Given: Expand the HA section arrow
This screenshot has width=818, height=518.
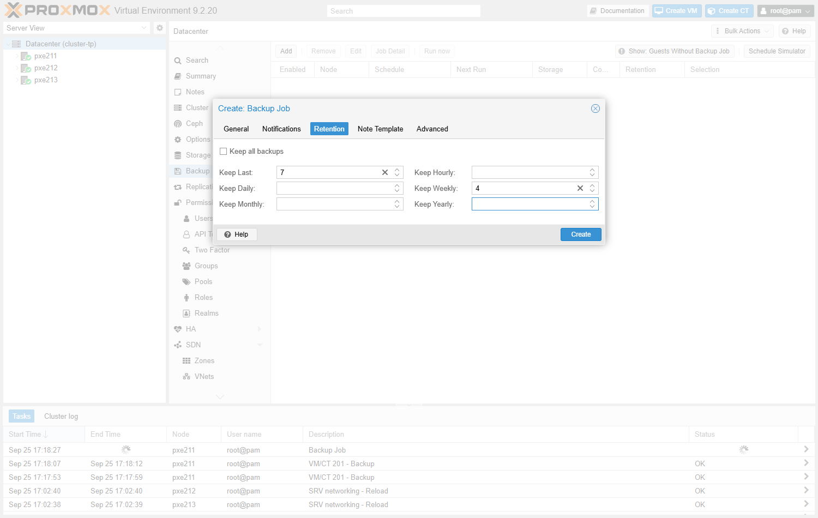Looking at the screenshot, I should click(260, 329).
